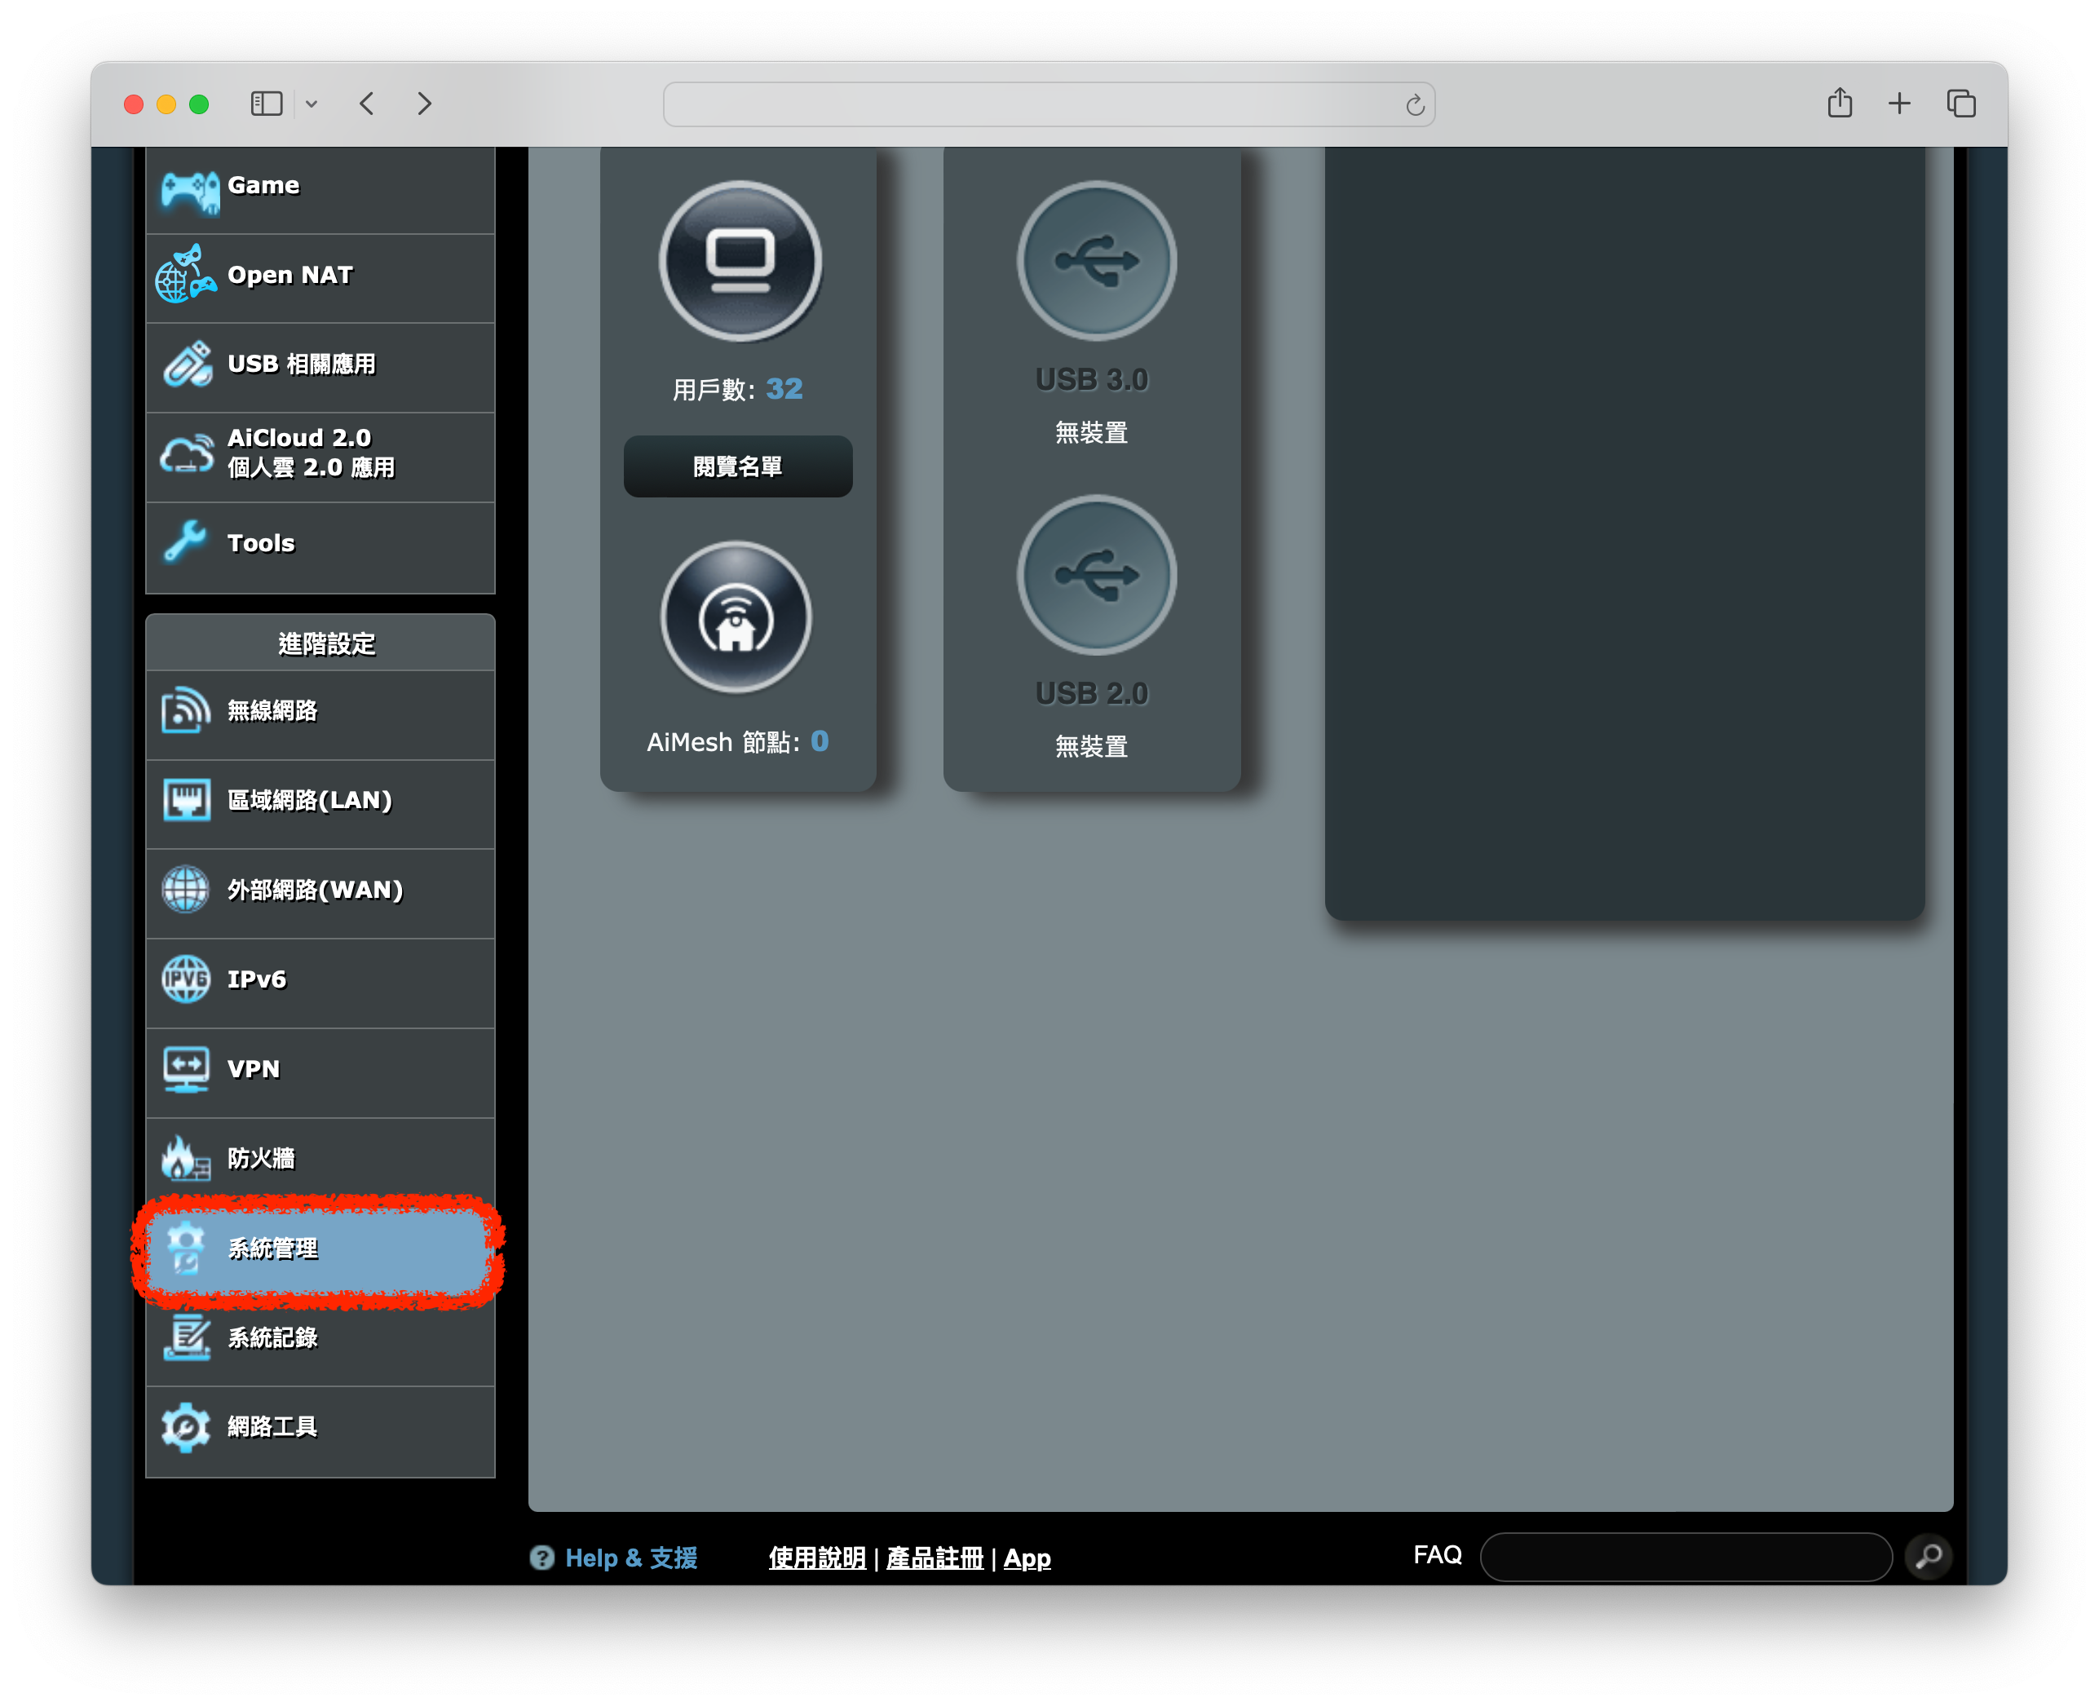The width and height of the screenshot is (2099, 1706).
Task: Open a new tab with plus button
Action: pyautogui.click(x=1898, y=104)
